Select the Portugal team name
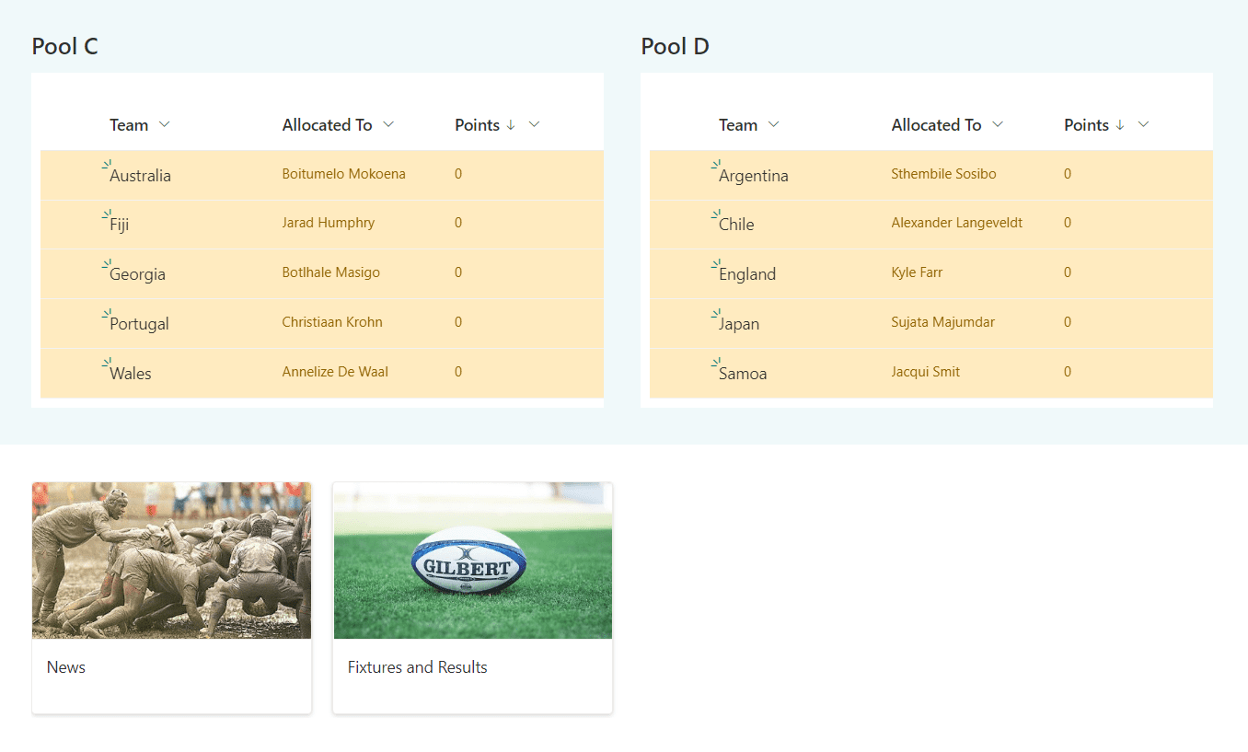Screen dimensions: 1248x752 139,324
